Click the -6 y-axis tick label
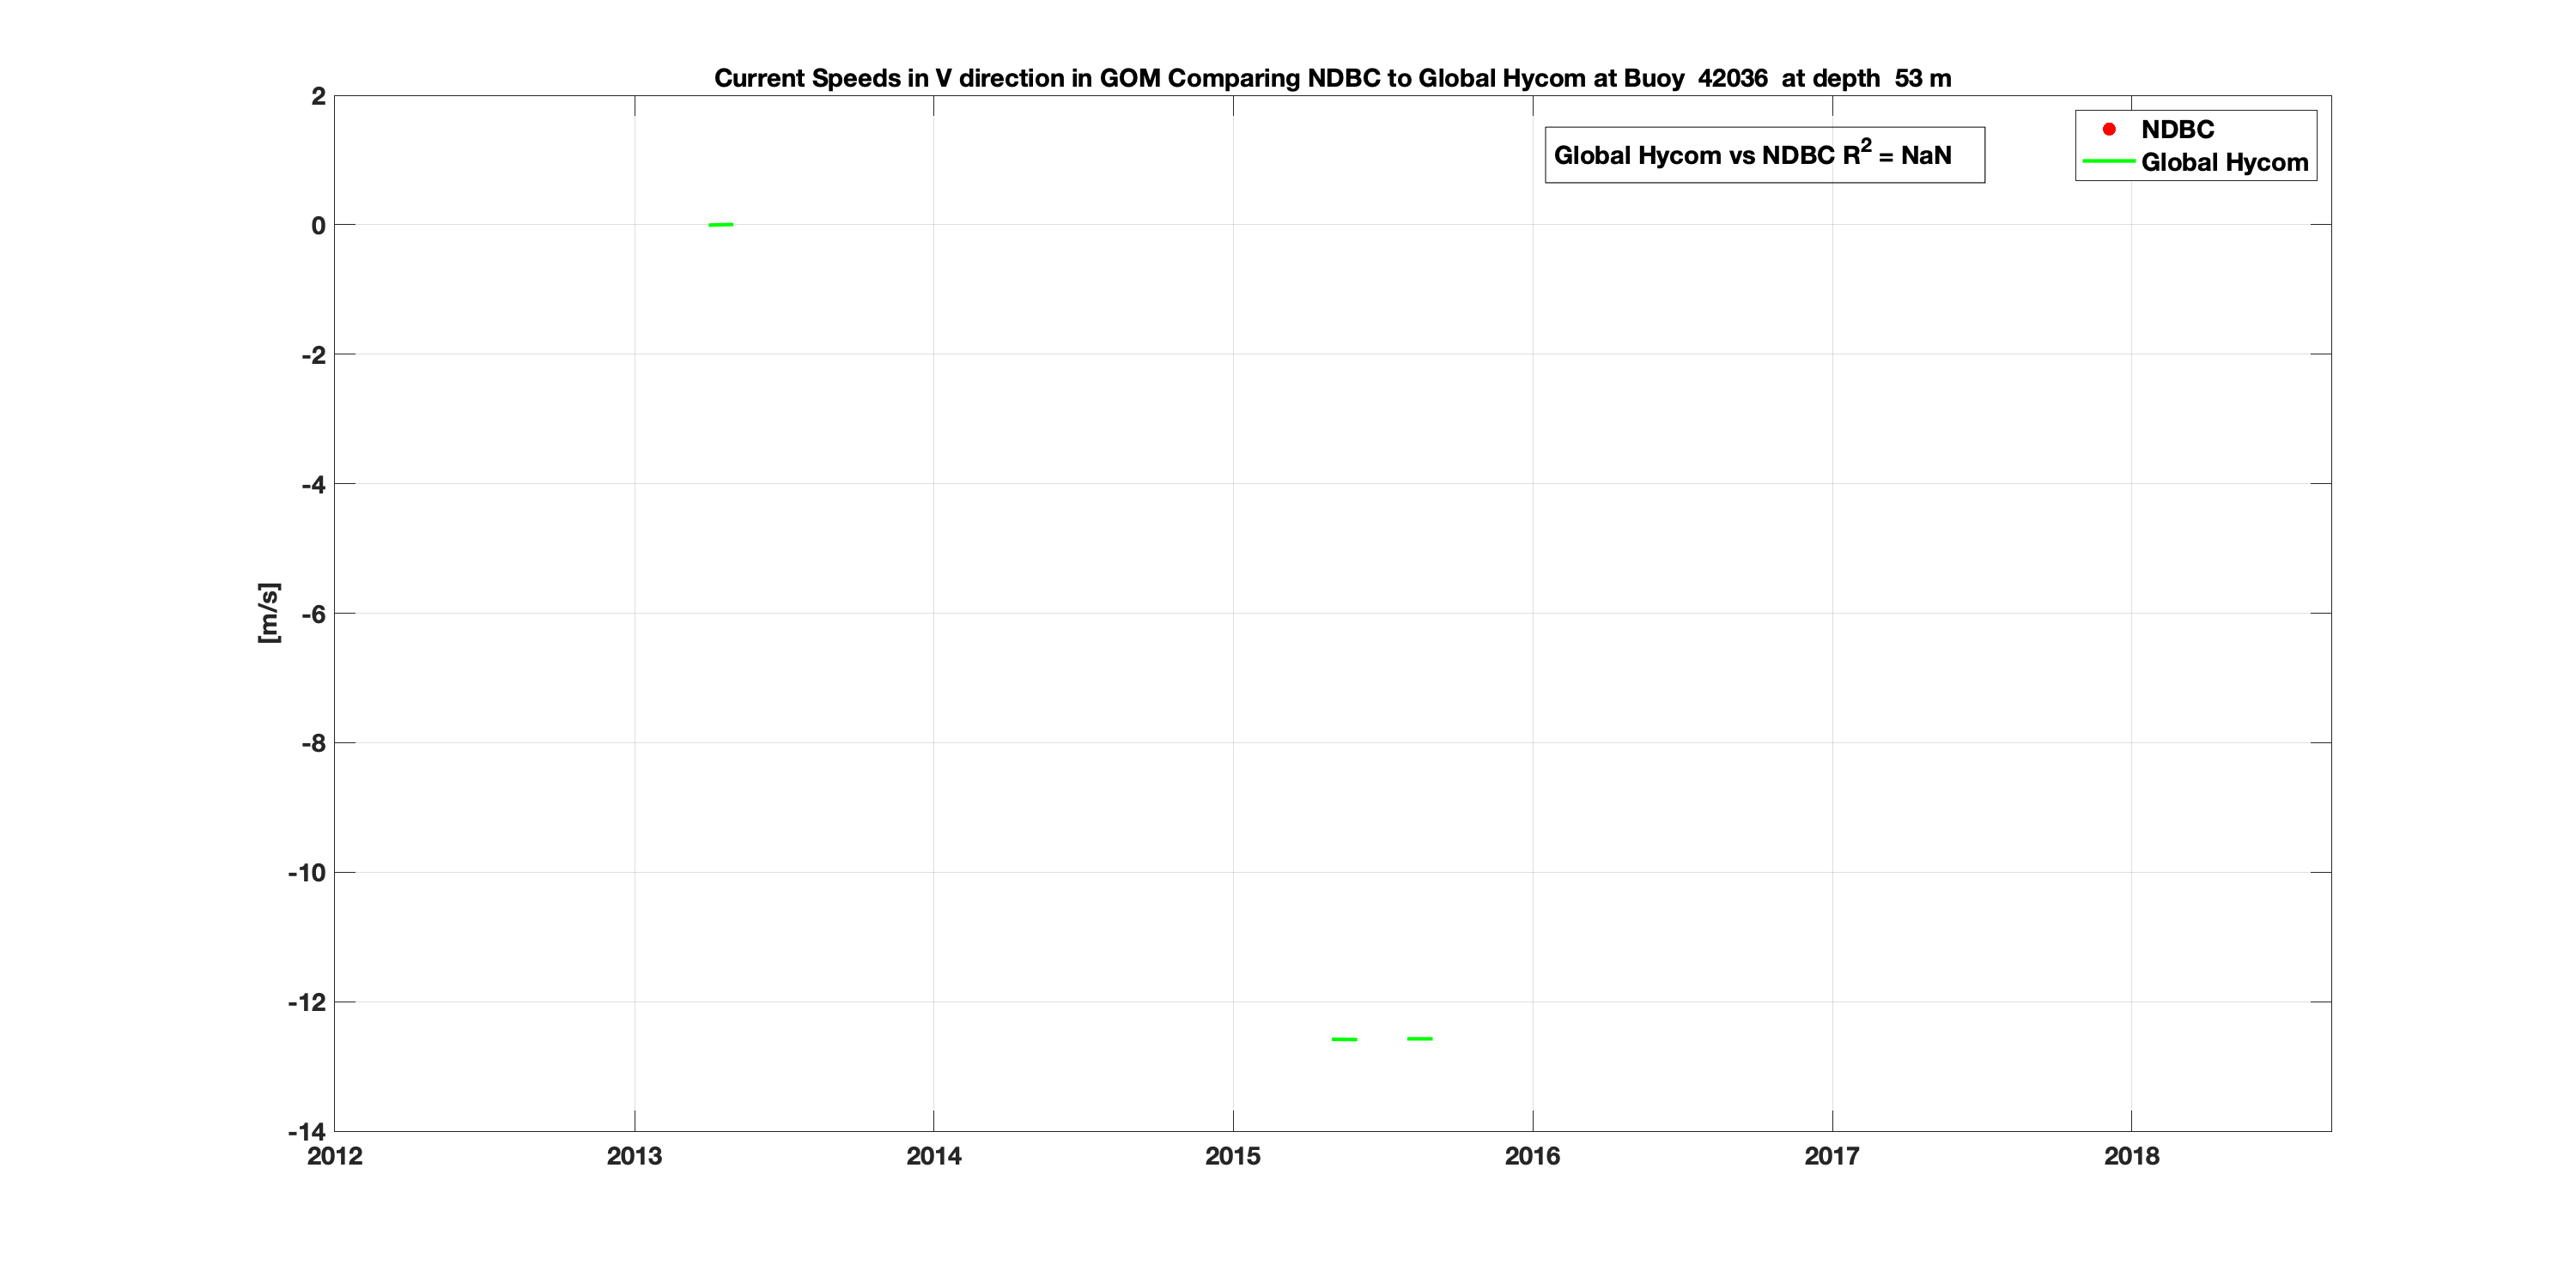2576x1271 pixels. point(313,614)
